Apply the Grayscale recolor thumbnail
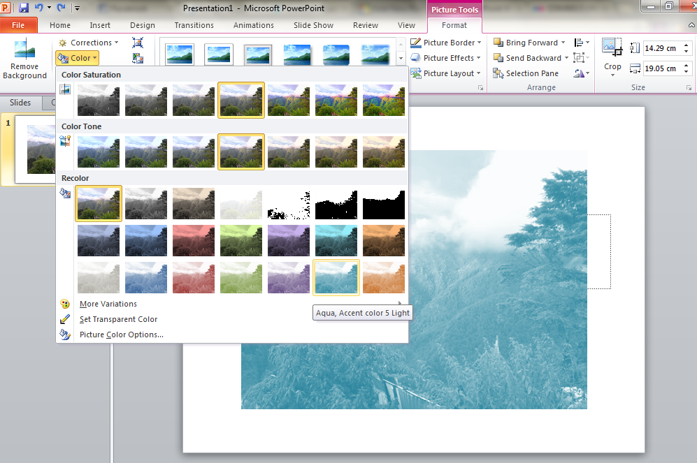The image size is (697, 463). (146, 203)
